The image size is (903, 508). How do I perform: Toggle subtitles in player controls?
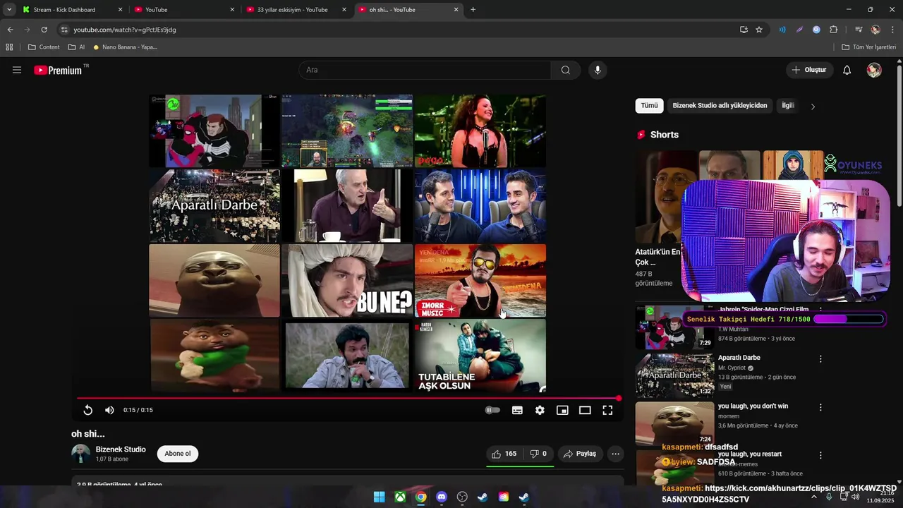[x=517, y=410]
